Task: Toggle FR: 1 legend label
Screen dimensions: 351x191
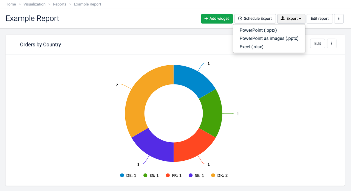Action: tap(177, 175)
